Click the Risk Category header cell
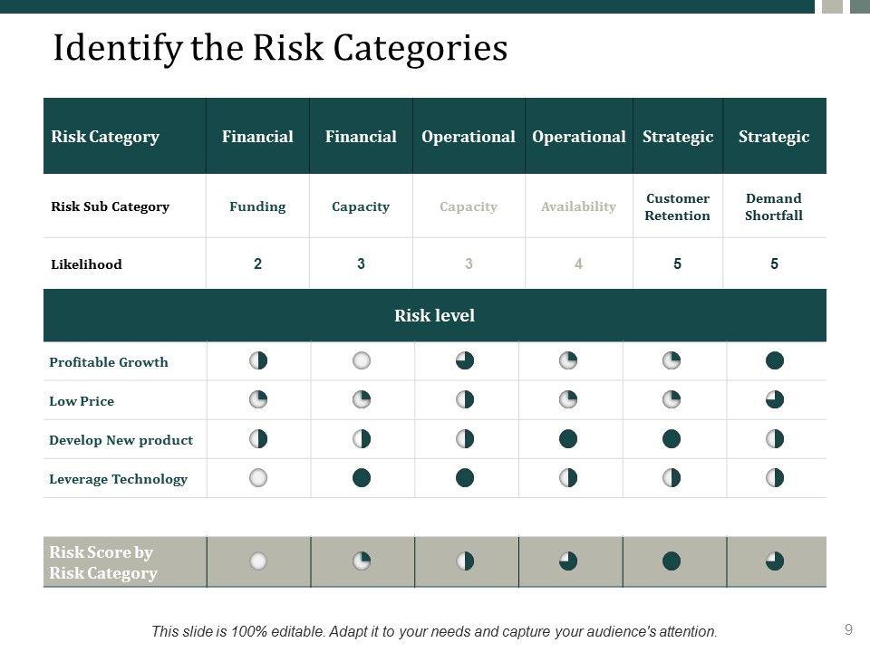 [105, 137]
